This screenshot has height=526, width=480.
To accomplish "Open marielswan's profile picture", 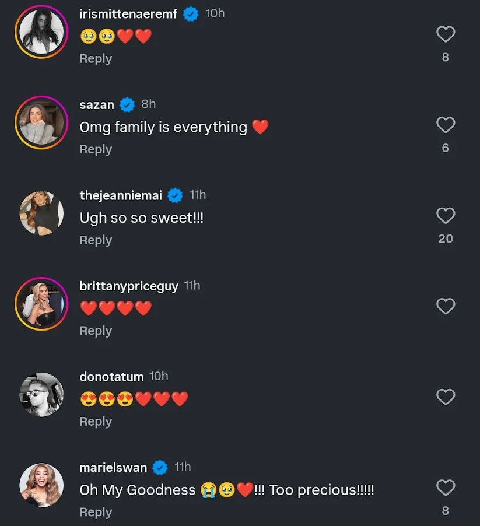I will [41, 485].
